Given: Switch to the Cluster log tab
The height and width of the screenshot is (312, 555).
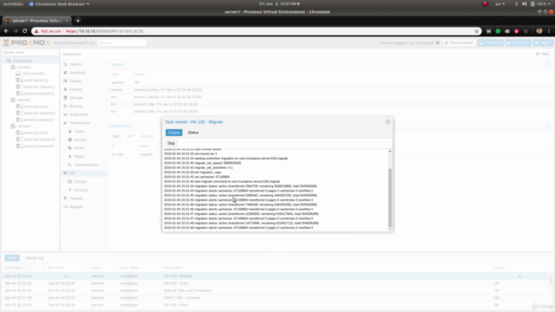Looking at the screenshot, I should [x=34, y=258].
